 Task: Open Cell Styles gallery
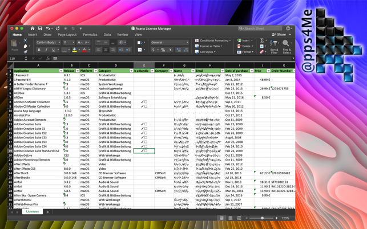[205, 52]
